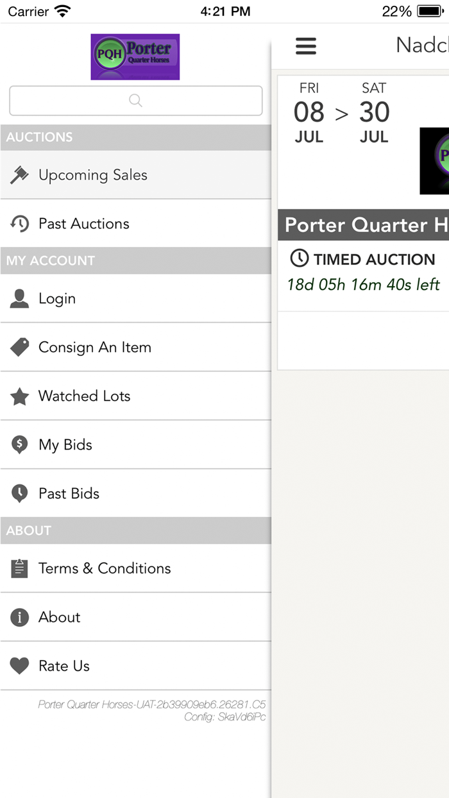
Task: Tap the clock pin icon for Past Bids
Action: (19, 493)
